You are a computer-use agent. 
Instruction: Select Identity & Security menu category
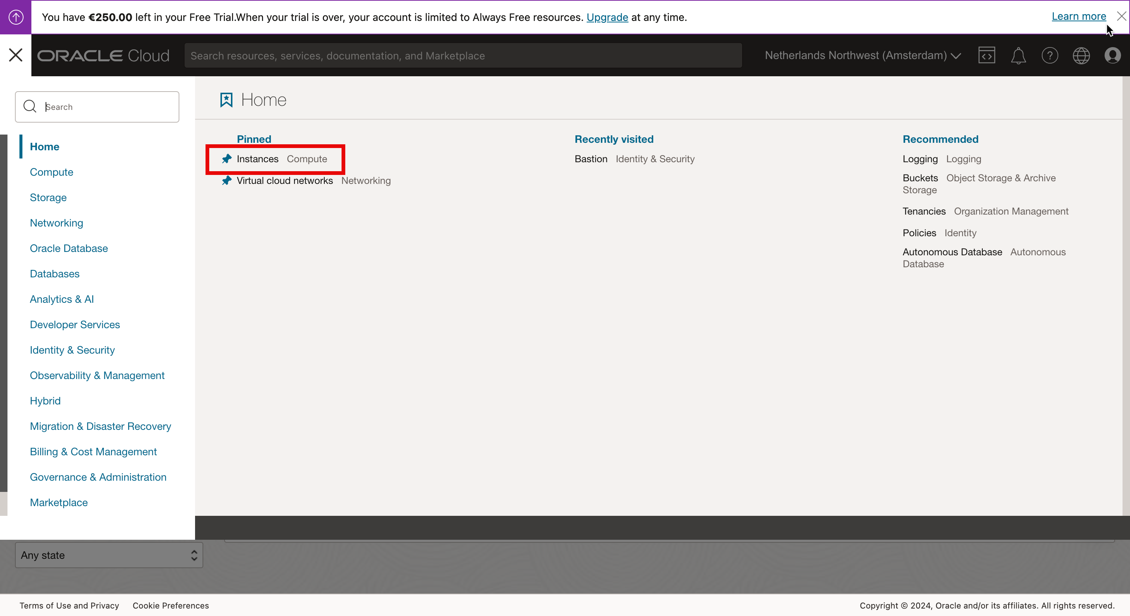point(72,350)
